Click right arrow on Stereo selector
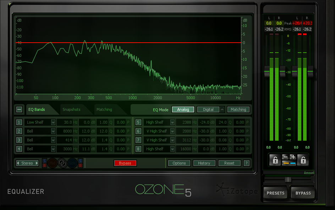The height and width of the screenshot is (210, 335). pos(37,163)
